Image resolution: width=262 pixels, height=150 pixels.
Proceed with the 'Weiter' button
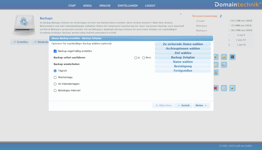pyautogui.click(x=201, y=105)
